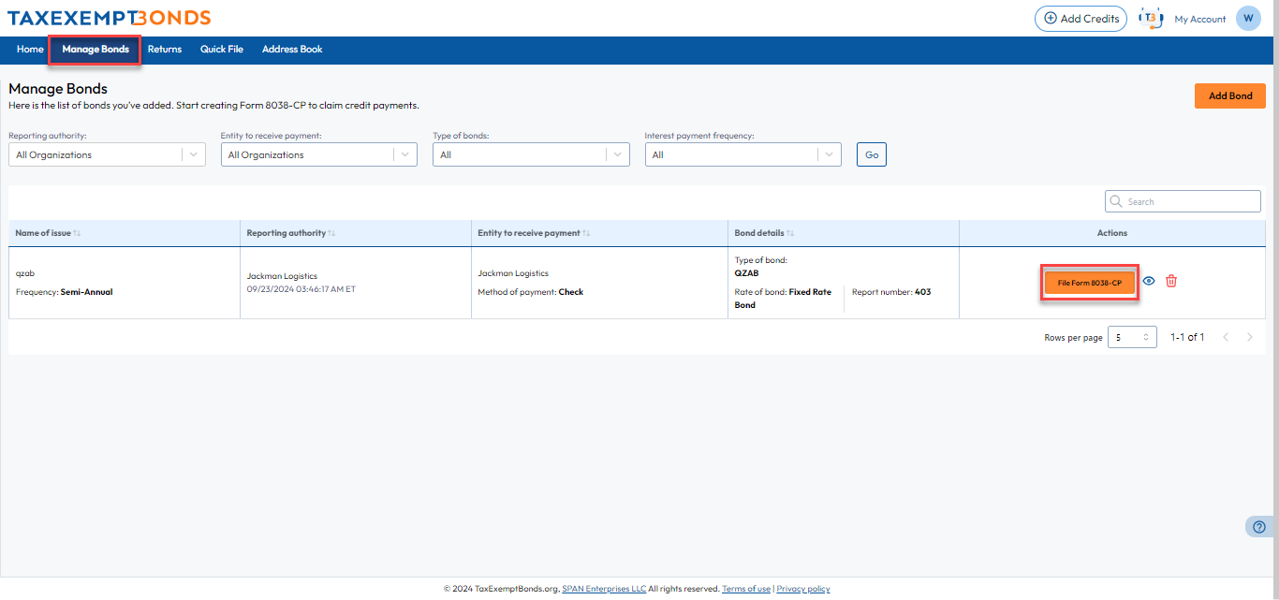Select the Manage Bonds tab
The width and height of the screenshot is (1279, 600).
(96, 49)
